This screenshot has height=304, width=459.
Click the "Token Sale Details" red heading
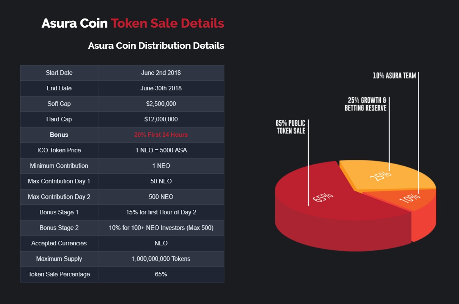click(167, 23)
